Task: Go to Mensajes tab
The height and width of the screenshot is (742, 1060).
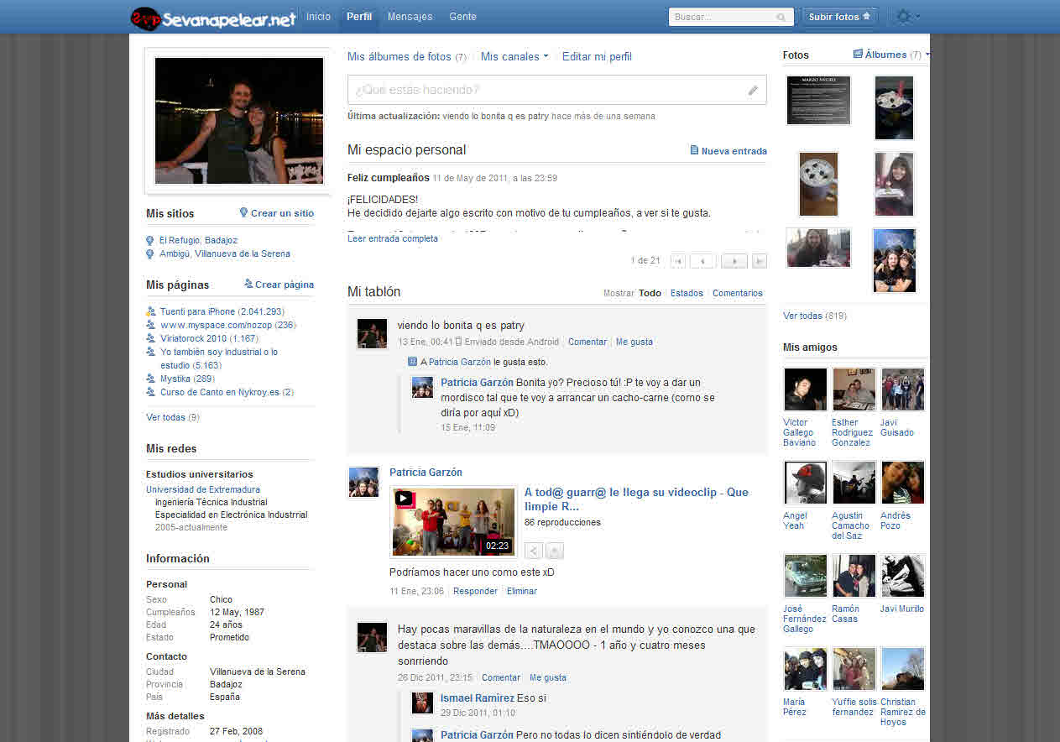Action: tap(410, 17)
